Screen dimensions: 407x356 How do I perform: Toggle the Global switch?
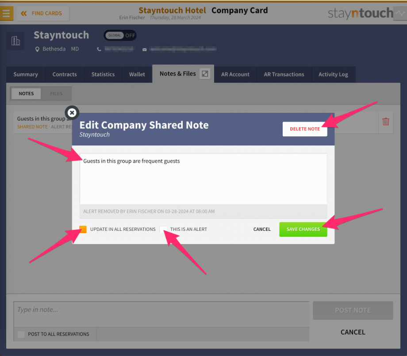(x=120, y=35)
